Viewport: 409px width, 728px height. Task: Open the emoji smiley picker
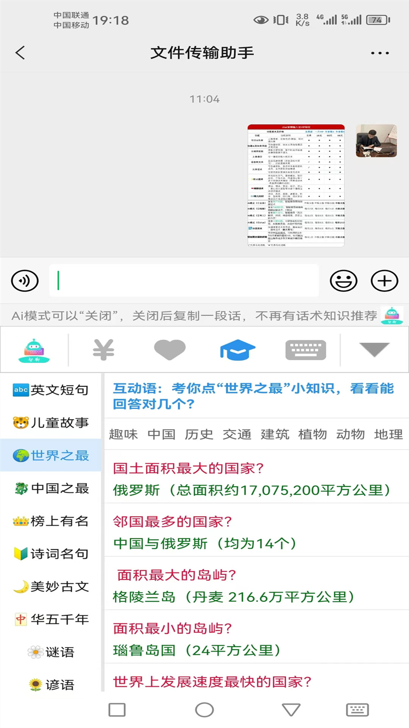click(343, 281)
